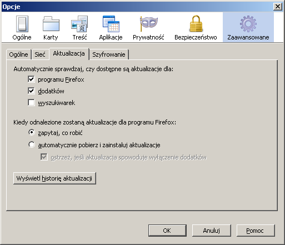The width and height of the screenshot is (285, 245).
Task: Open the Prywatność mask icon panel
Action: pos(148,28)
